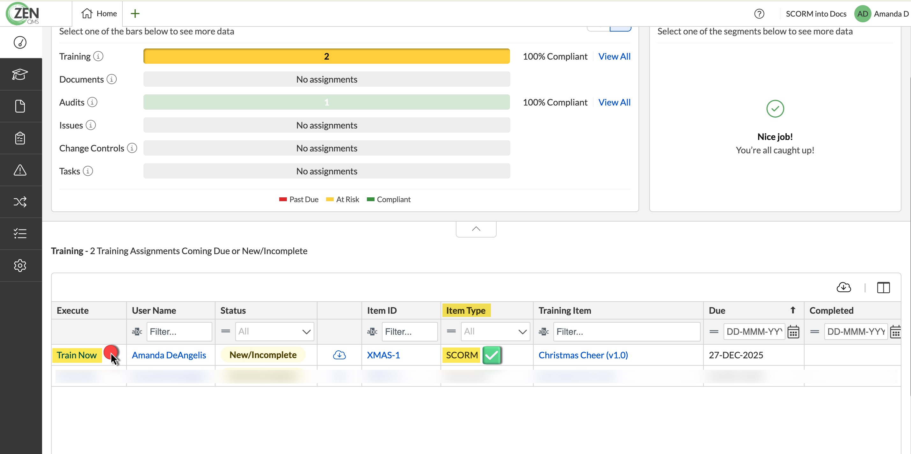Click the Item ID filter field
The width and height of the screenshot is (911, 454).
click(x=410, y=332)
